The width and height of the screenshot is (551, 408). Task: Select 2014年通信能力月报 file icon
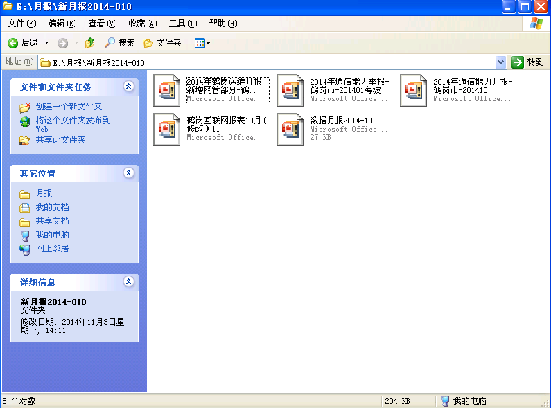413,91
